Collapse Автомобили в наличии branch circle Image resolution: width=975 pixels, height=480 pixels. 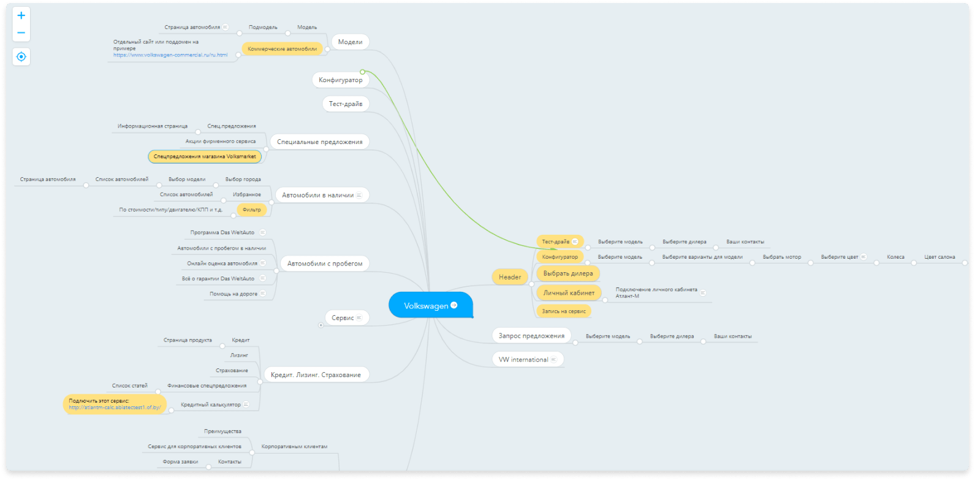tap(271, 202)
